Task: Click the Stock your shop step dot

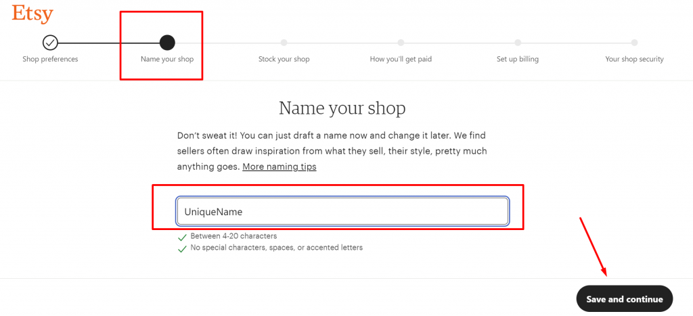Action: click(x=284, y=43)
